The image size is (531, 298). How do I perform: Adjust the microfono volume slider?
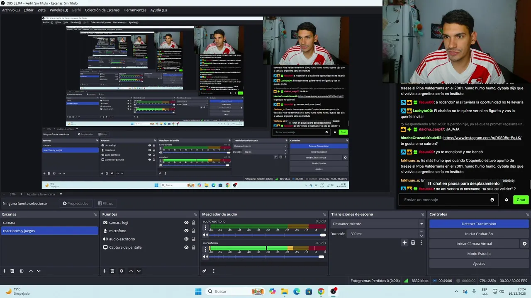pos(267,257)
